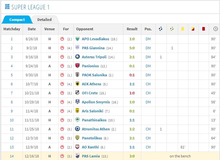Click the Olympiacos crest in matchday 1 row
This screenshot has height=160, width=220.
62,39
